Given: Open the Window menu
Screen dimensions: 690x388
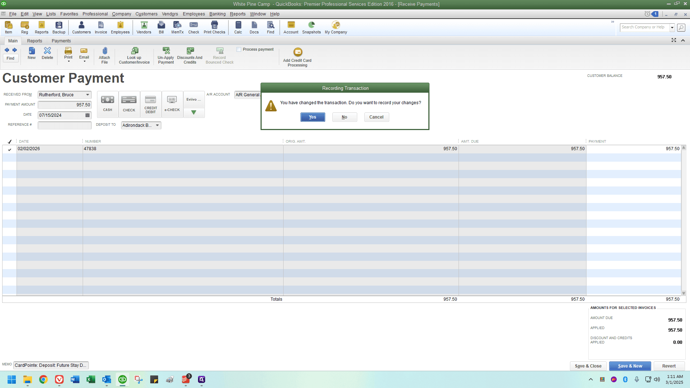Looking at the screenshot, I should 258,14.
